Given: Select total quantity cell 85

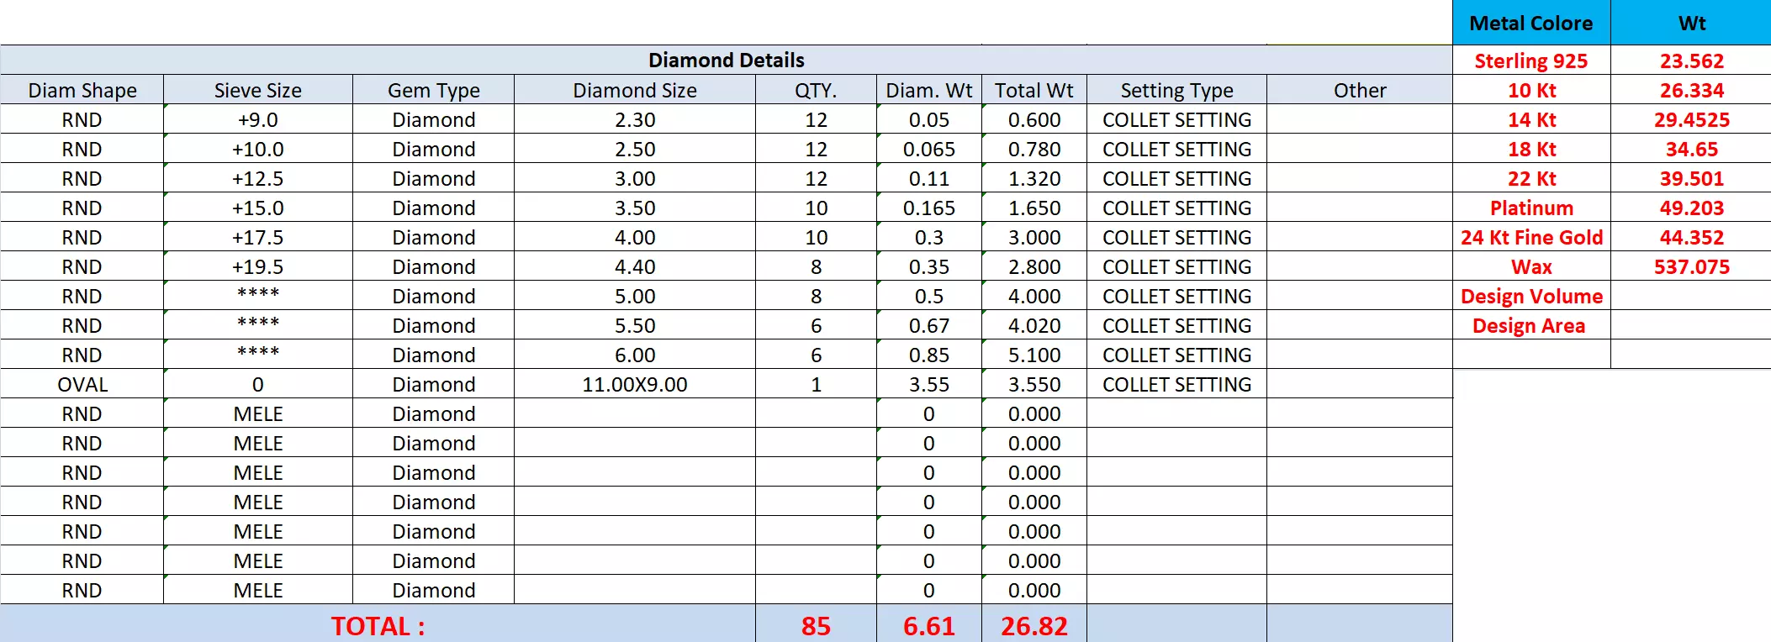Looking at the screenshot, I should (816, 625).
